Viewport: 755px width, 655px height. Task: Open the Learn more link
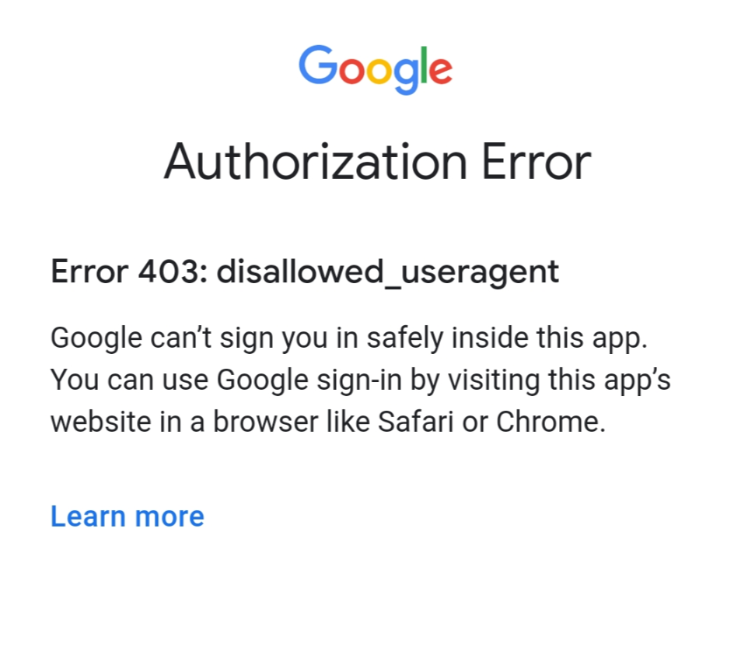pos(128,517)
